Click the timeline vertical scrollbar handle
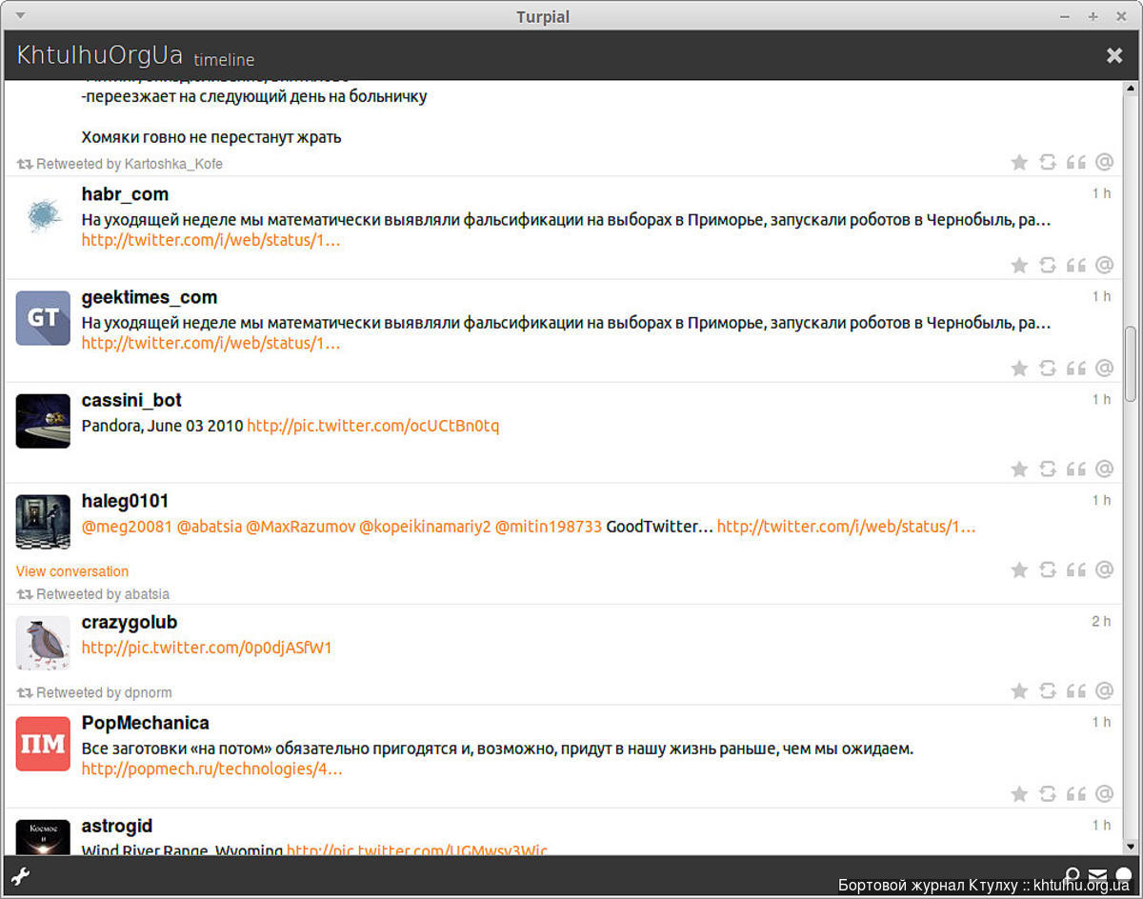Screen dimensions: 1143x899 coord(1131,365)
